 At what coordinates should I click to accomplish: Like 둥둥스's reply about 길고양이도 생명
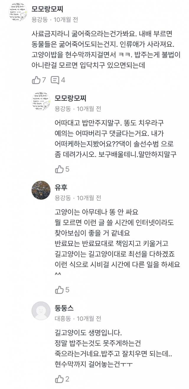click(x=59, y=379)
